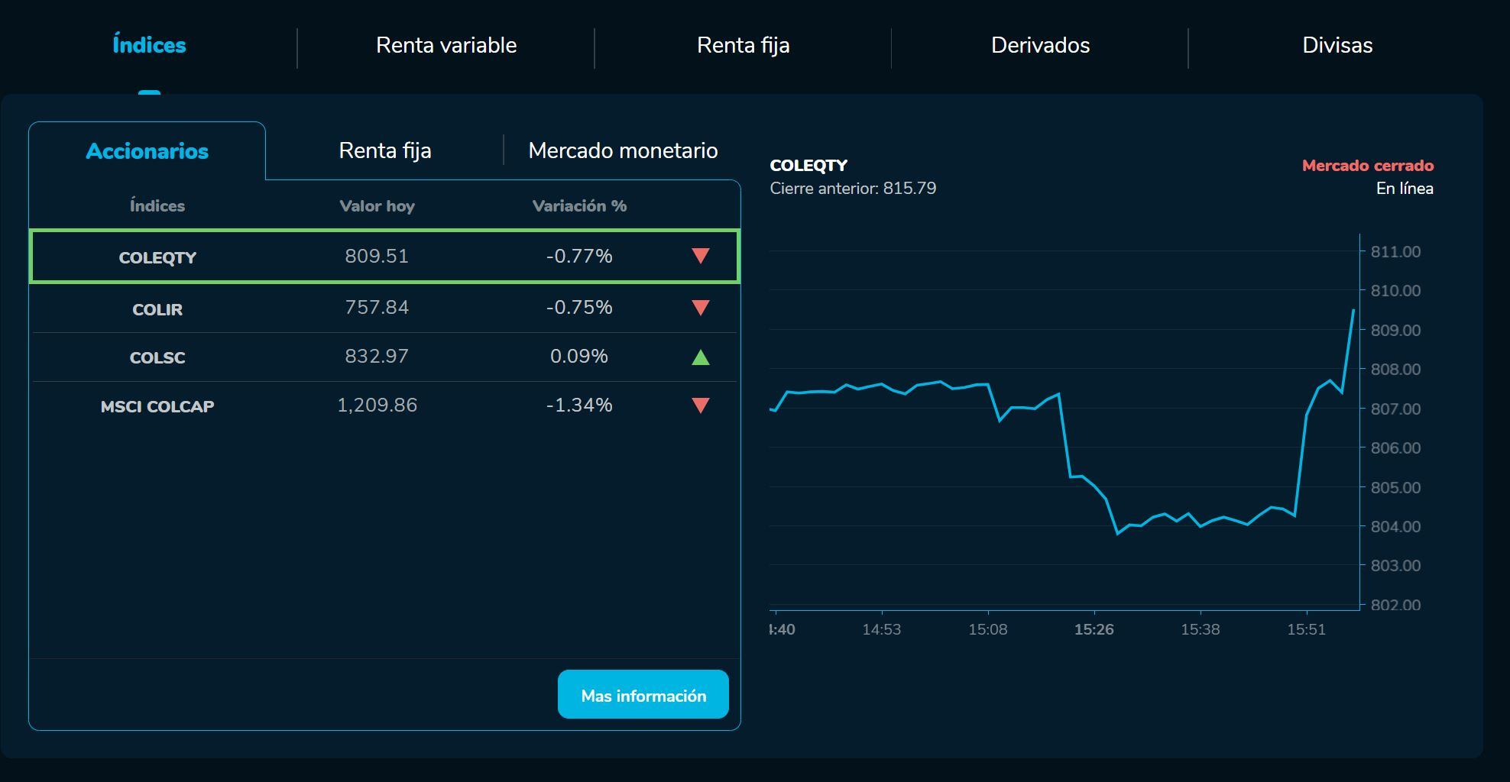Click the red down arrow beside COLIR
The height and width of the screenshot is (782, 1510).
click(700, 308)
